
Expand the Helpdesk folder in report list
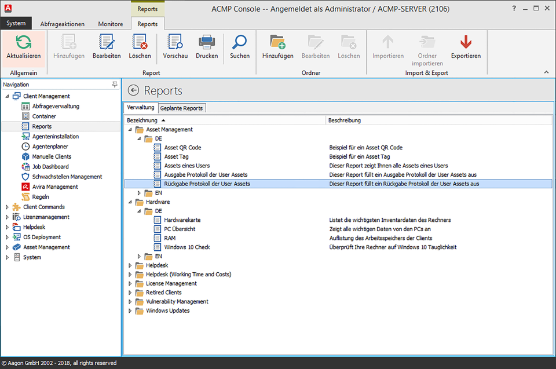click(x=130, y=265)
